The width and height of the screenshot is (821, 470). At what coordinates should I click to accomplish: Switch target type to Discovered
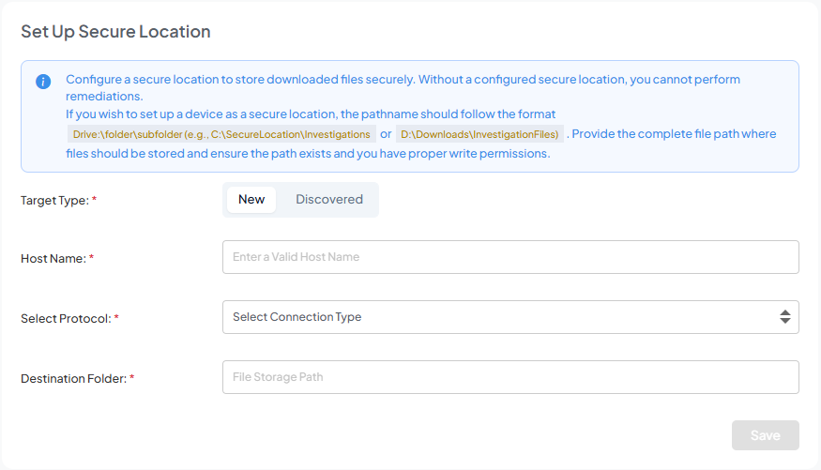(x=328, y=200)
